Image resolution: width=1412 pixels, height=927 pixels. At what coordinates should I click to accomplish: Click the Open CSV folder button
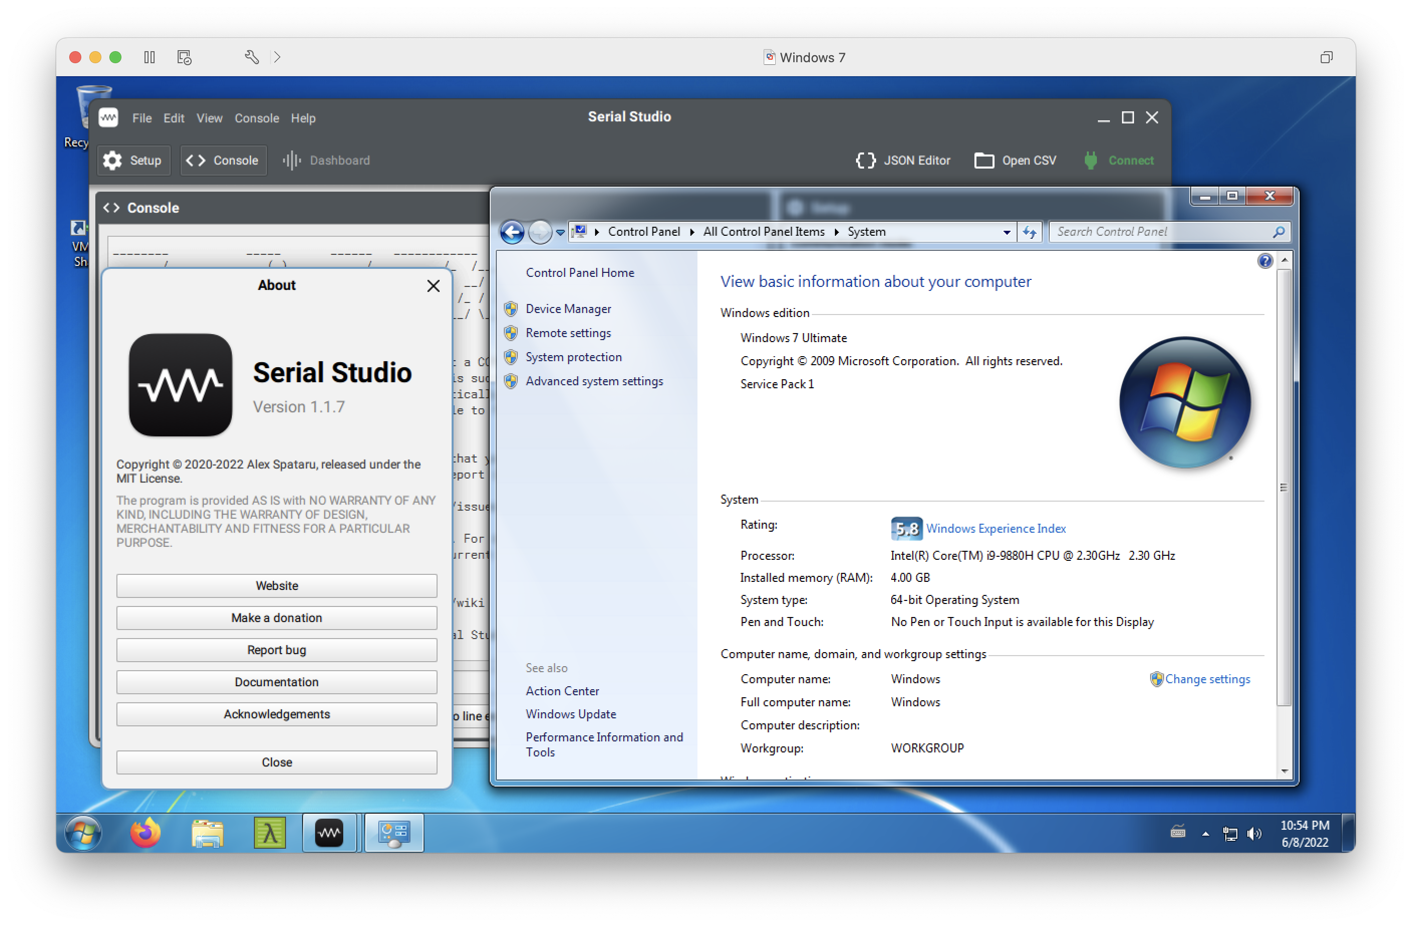(1015, 161)
